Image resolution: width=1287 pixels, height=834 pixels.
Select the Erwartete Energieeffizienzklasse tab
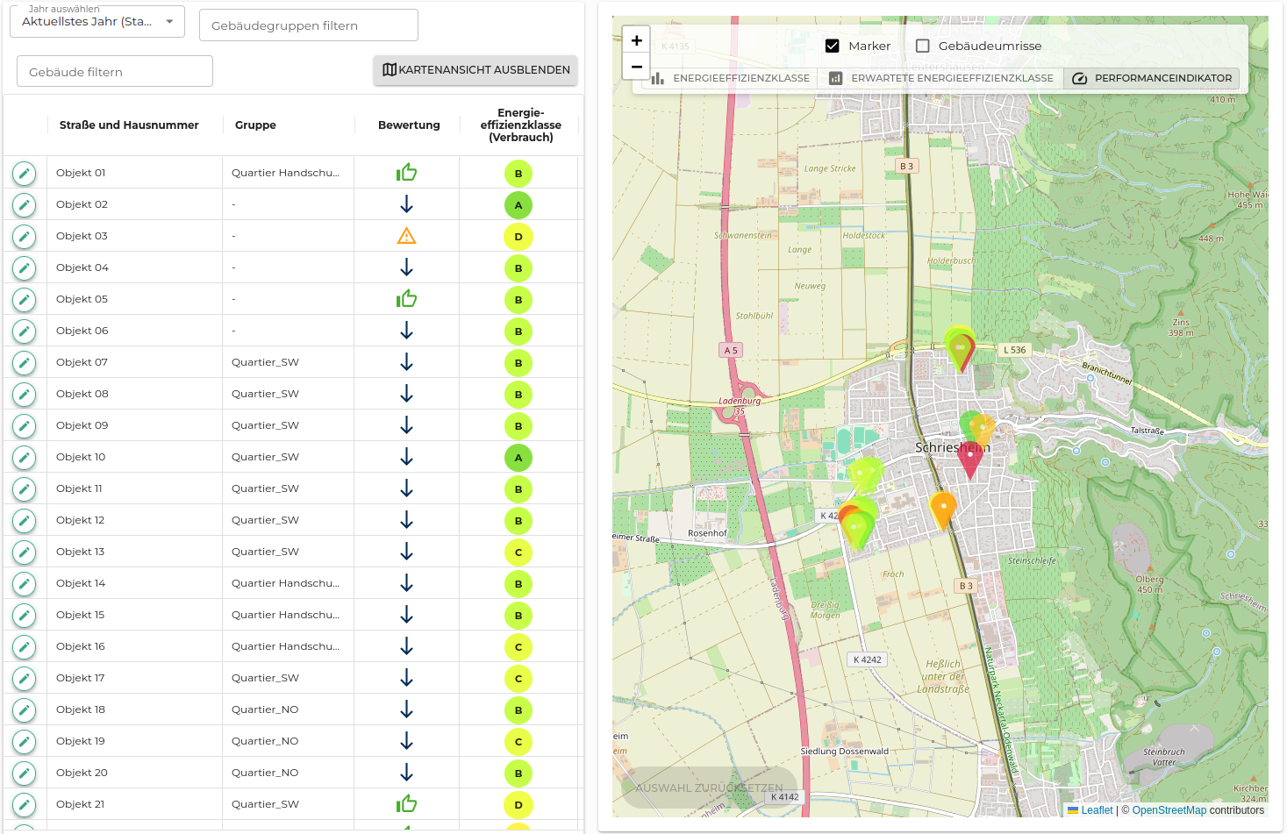click(941, 78)
